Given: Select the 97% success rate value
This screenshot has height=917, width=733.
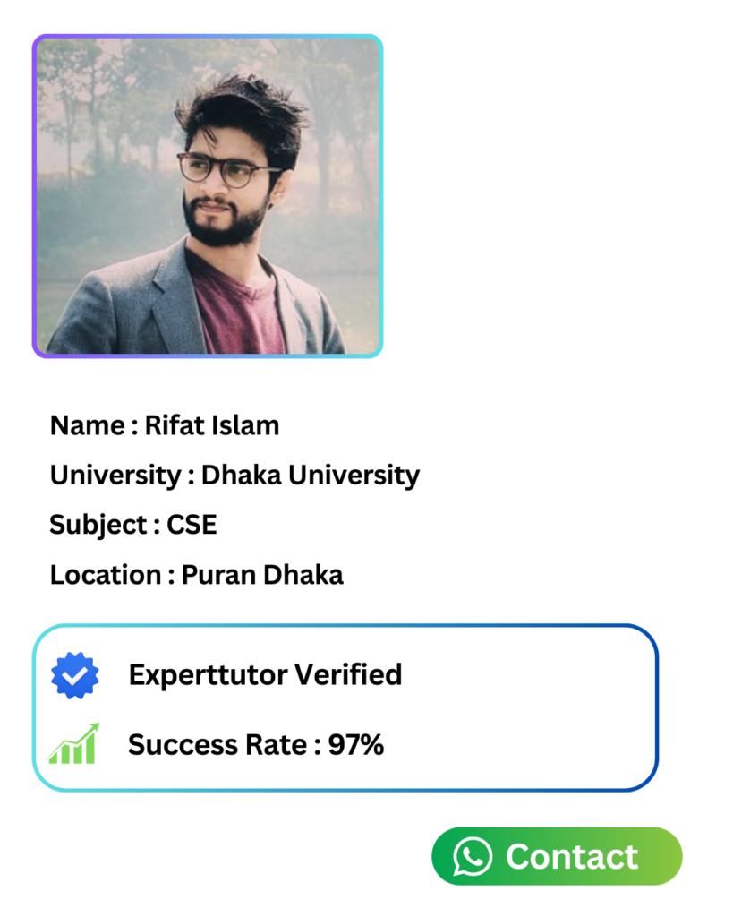Looking at the screenshot, I should click(x=355, y=744).
